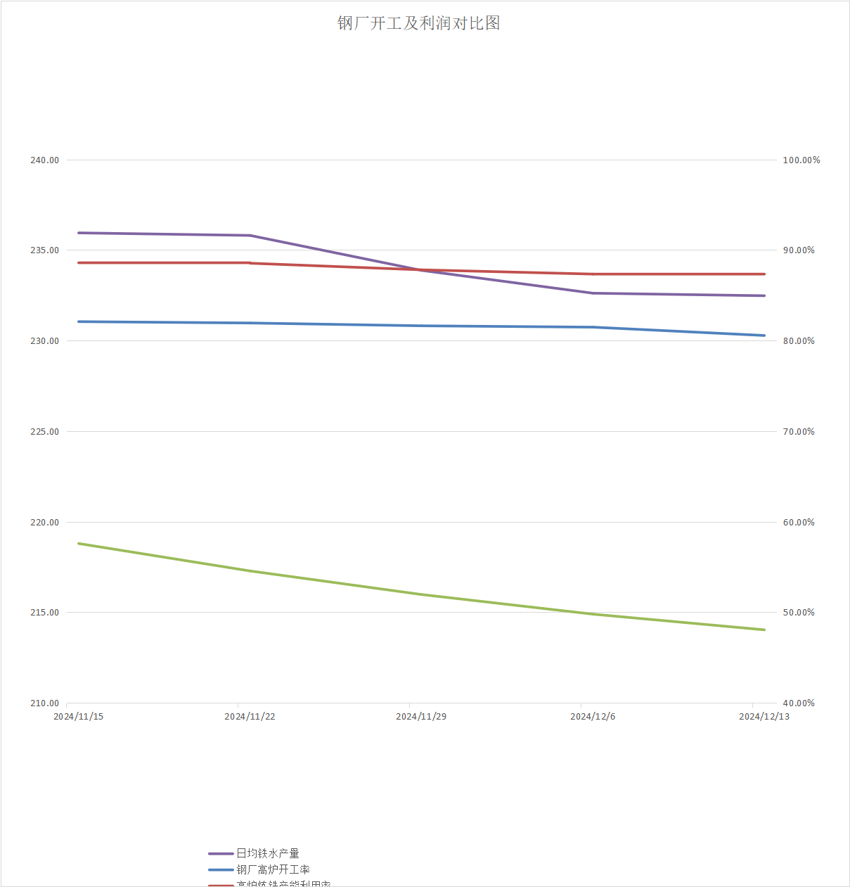Click the purple legend line swatch
This screenshot has height=887, width=850.
click(x=221, y=854)
